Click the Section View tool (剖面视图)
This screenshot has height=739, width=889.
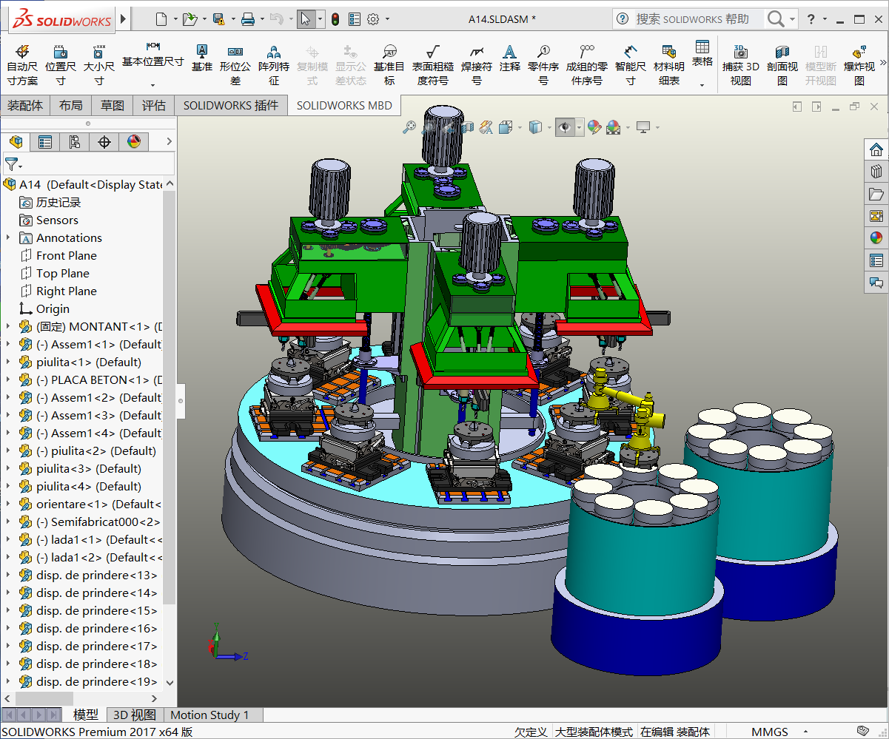(782, 64)
